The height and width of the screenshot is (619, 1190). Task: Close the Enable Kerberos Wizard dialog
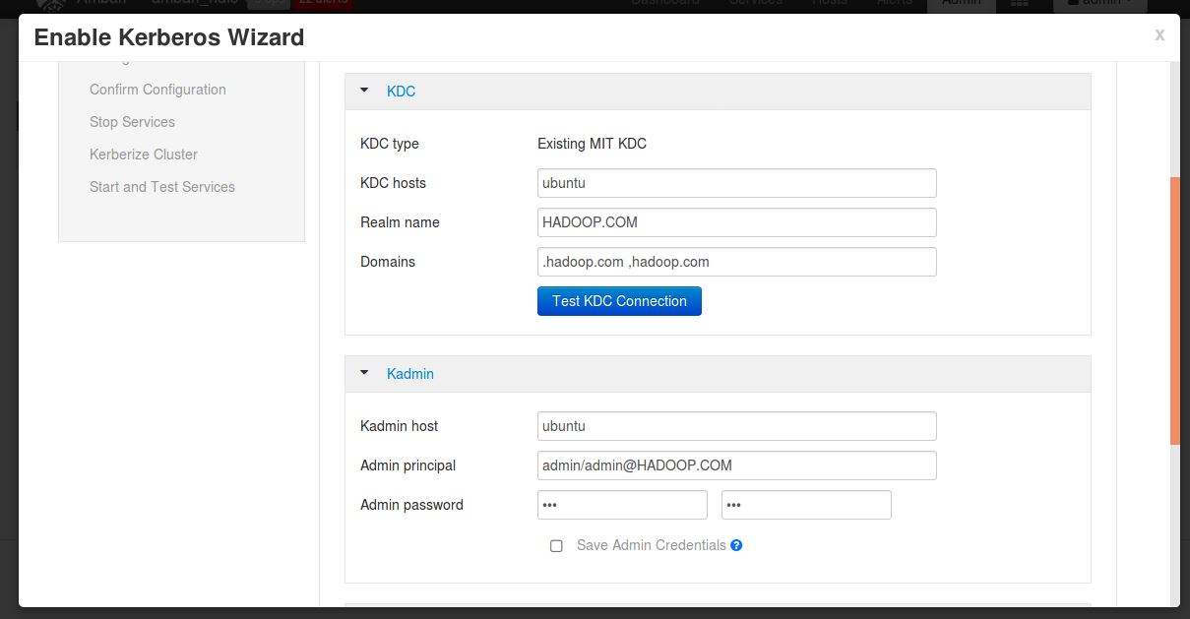tap(1159, 35)
